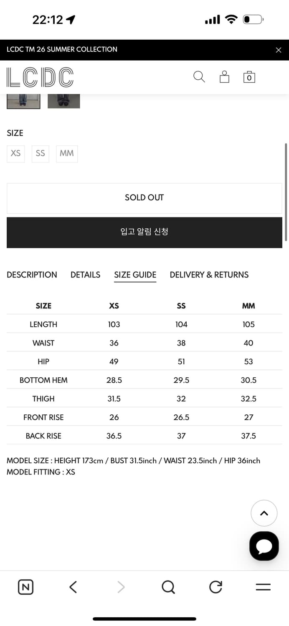Reload the page with refresh icon
This screenshot has height=626, width=289.
pyautogui.click(x=215, y=587)
